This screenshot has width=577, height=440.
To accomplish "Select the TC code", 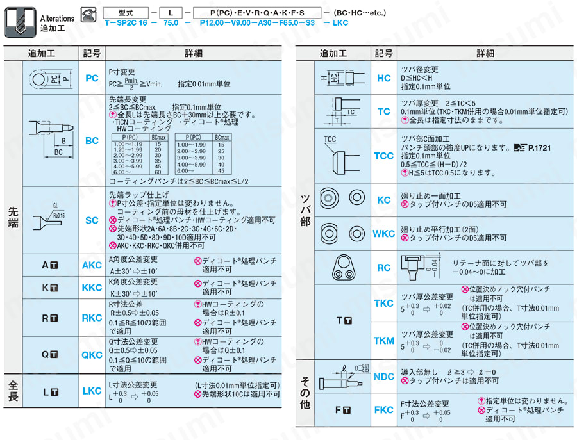I will (x=384, y=111).
